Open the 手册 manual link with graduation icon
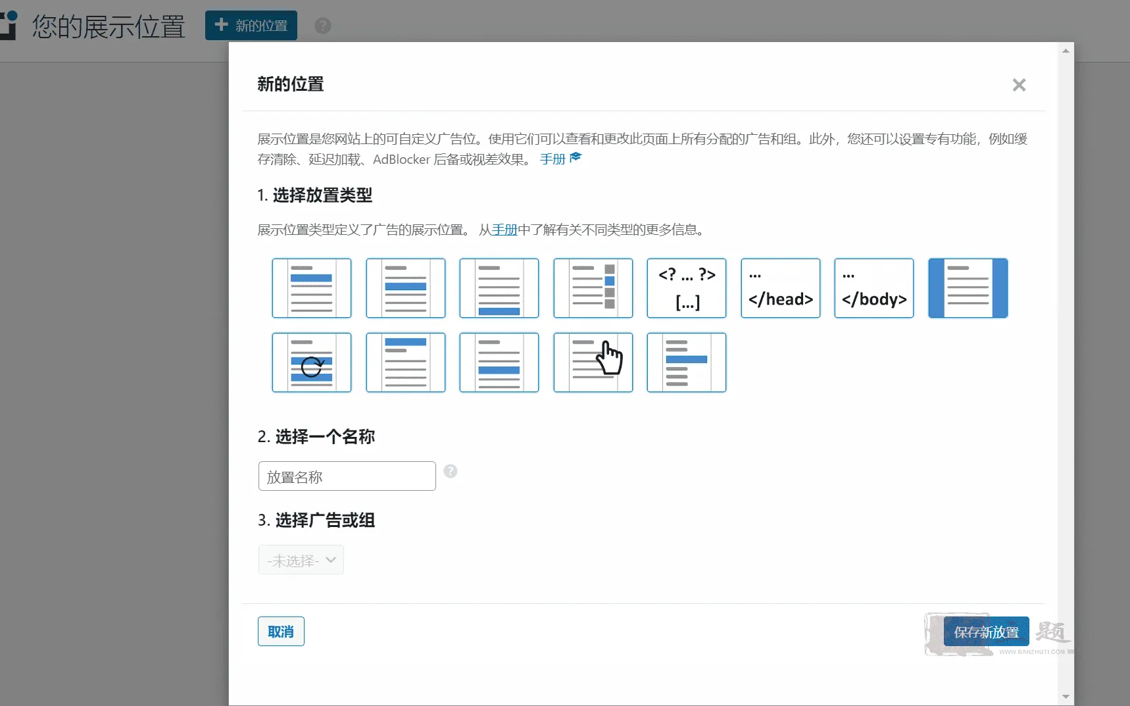1130x706 pixels. [x=560, y=159]
